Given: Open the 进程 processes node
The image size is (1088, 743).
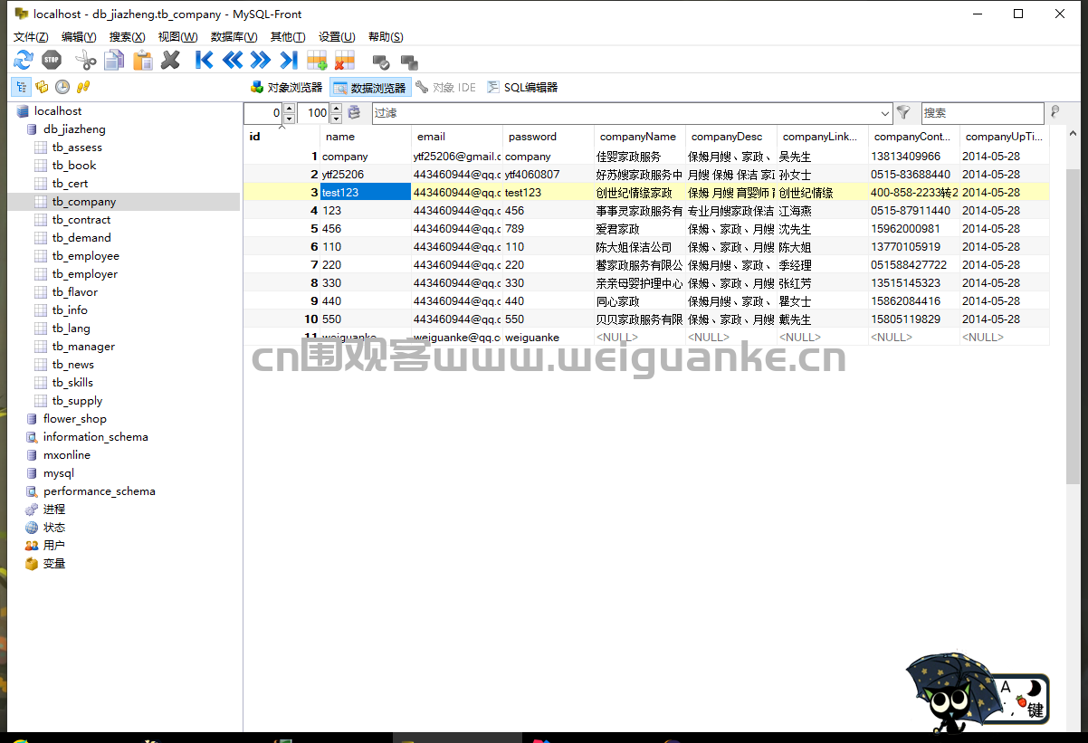Looking at the screenshot, I should [x=54, y=510].
